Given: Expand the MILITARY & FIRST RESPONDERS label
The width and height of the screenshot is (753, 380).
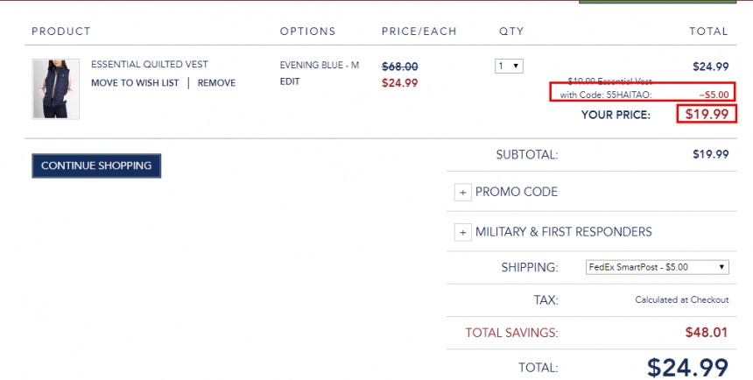Looking at the screenshot, I should 563,232.
